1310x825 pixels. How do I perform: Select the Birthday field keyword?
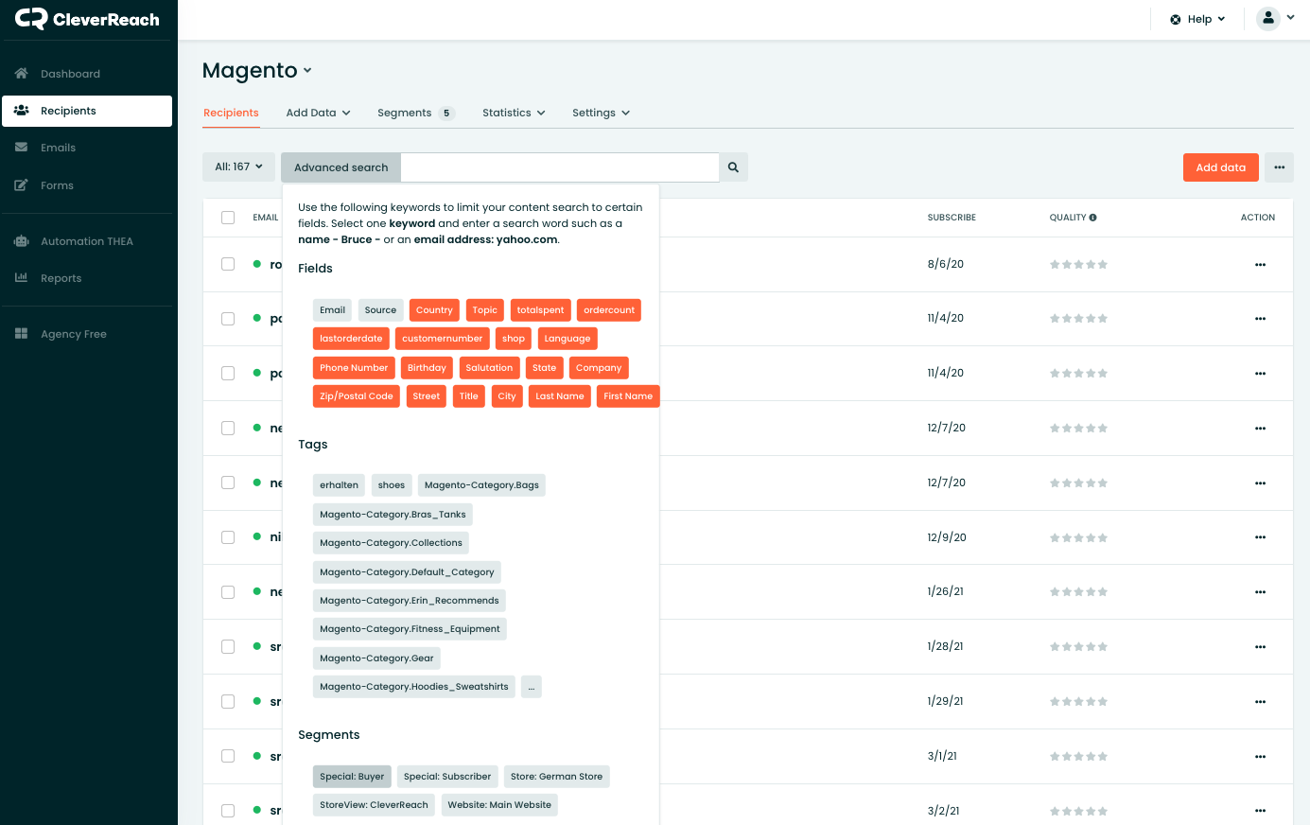point(427,368)
